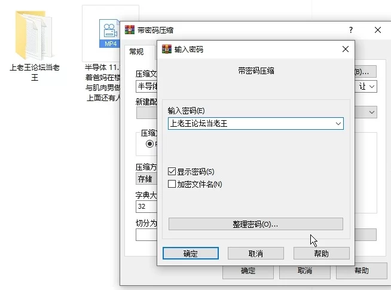Click the 整理密码(O)... button
The image size is (391, 290).
[256, 224]
